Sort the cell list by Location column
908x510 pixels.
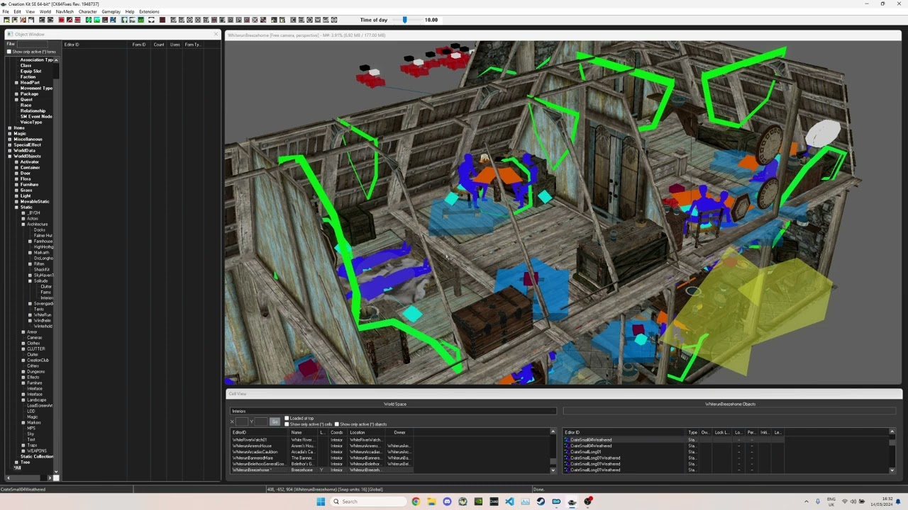tap(366, 432)
